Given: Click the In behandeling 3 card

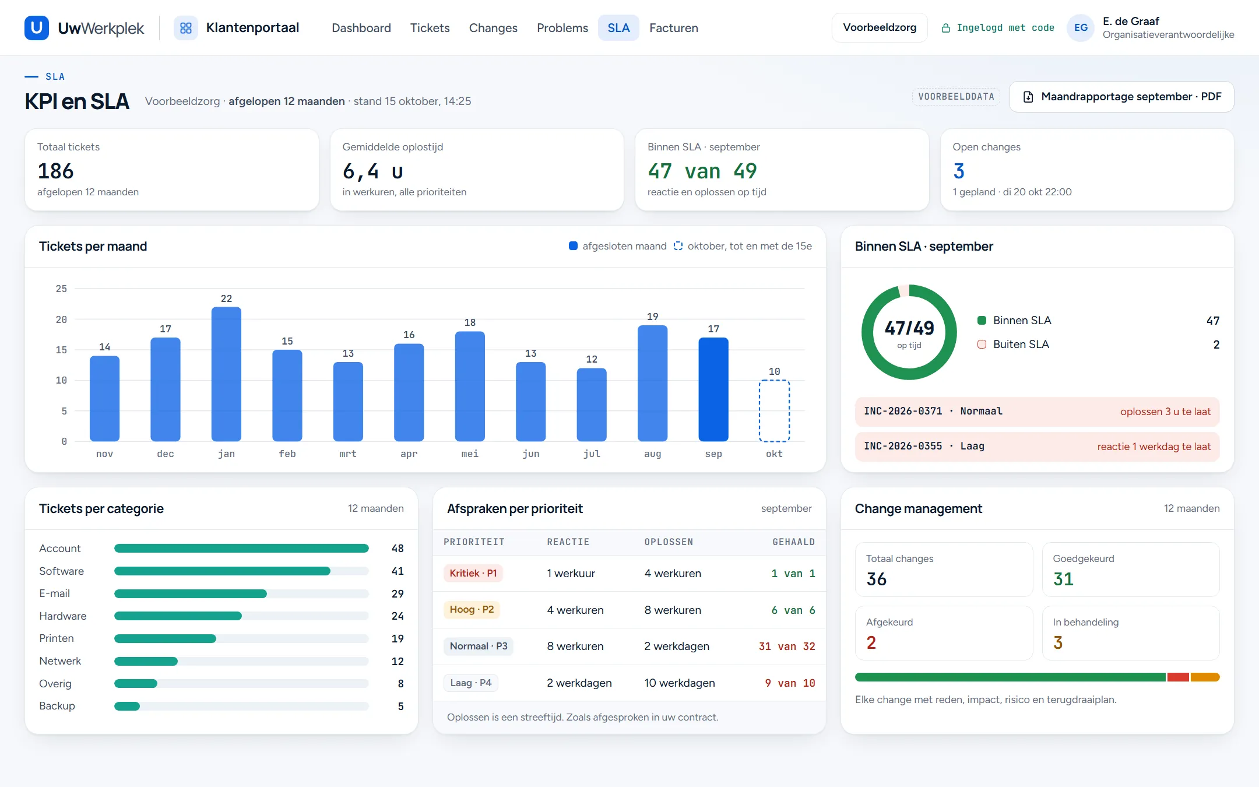Looking at the screenshot, I should click(1130, 633).
